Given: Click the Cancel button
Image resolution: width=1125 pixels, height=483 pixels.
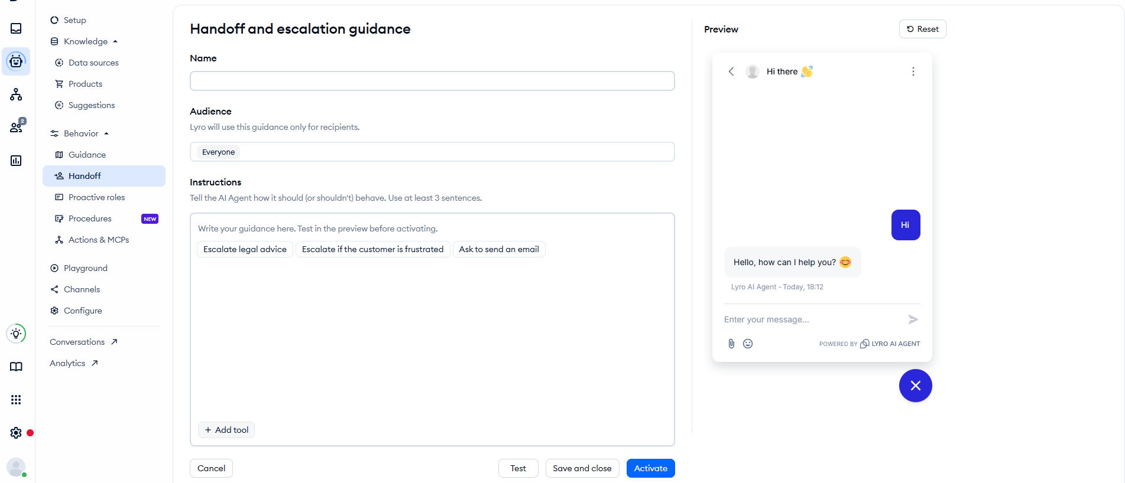Looking at the screenshot, I should click(211, 468).
